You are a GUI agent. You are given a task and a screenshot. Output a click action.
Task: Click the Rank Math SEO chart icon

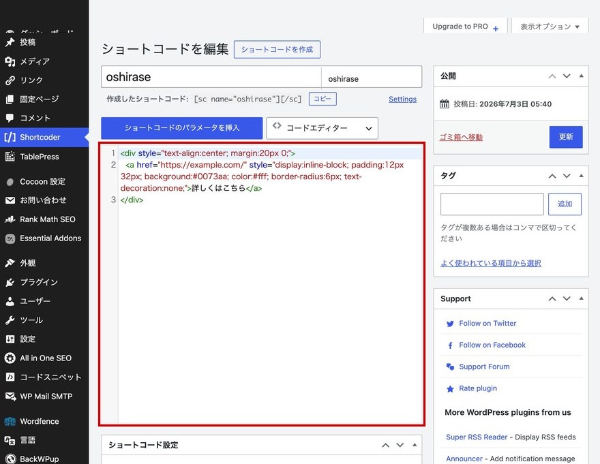click(x=10, y=219)
